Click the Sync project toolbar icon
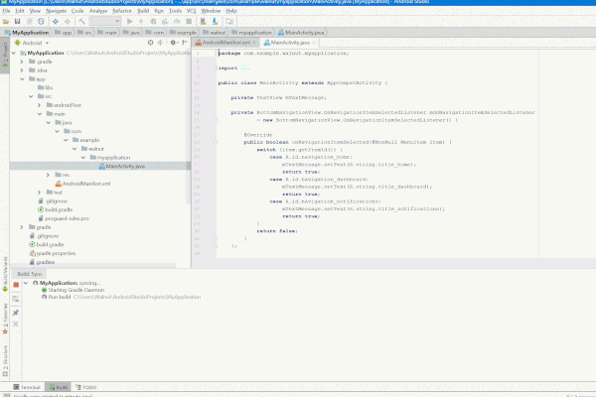The width and height of the screenshot is (596, 397). coord(41,22)
